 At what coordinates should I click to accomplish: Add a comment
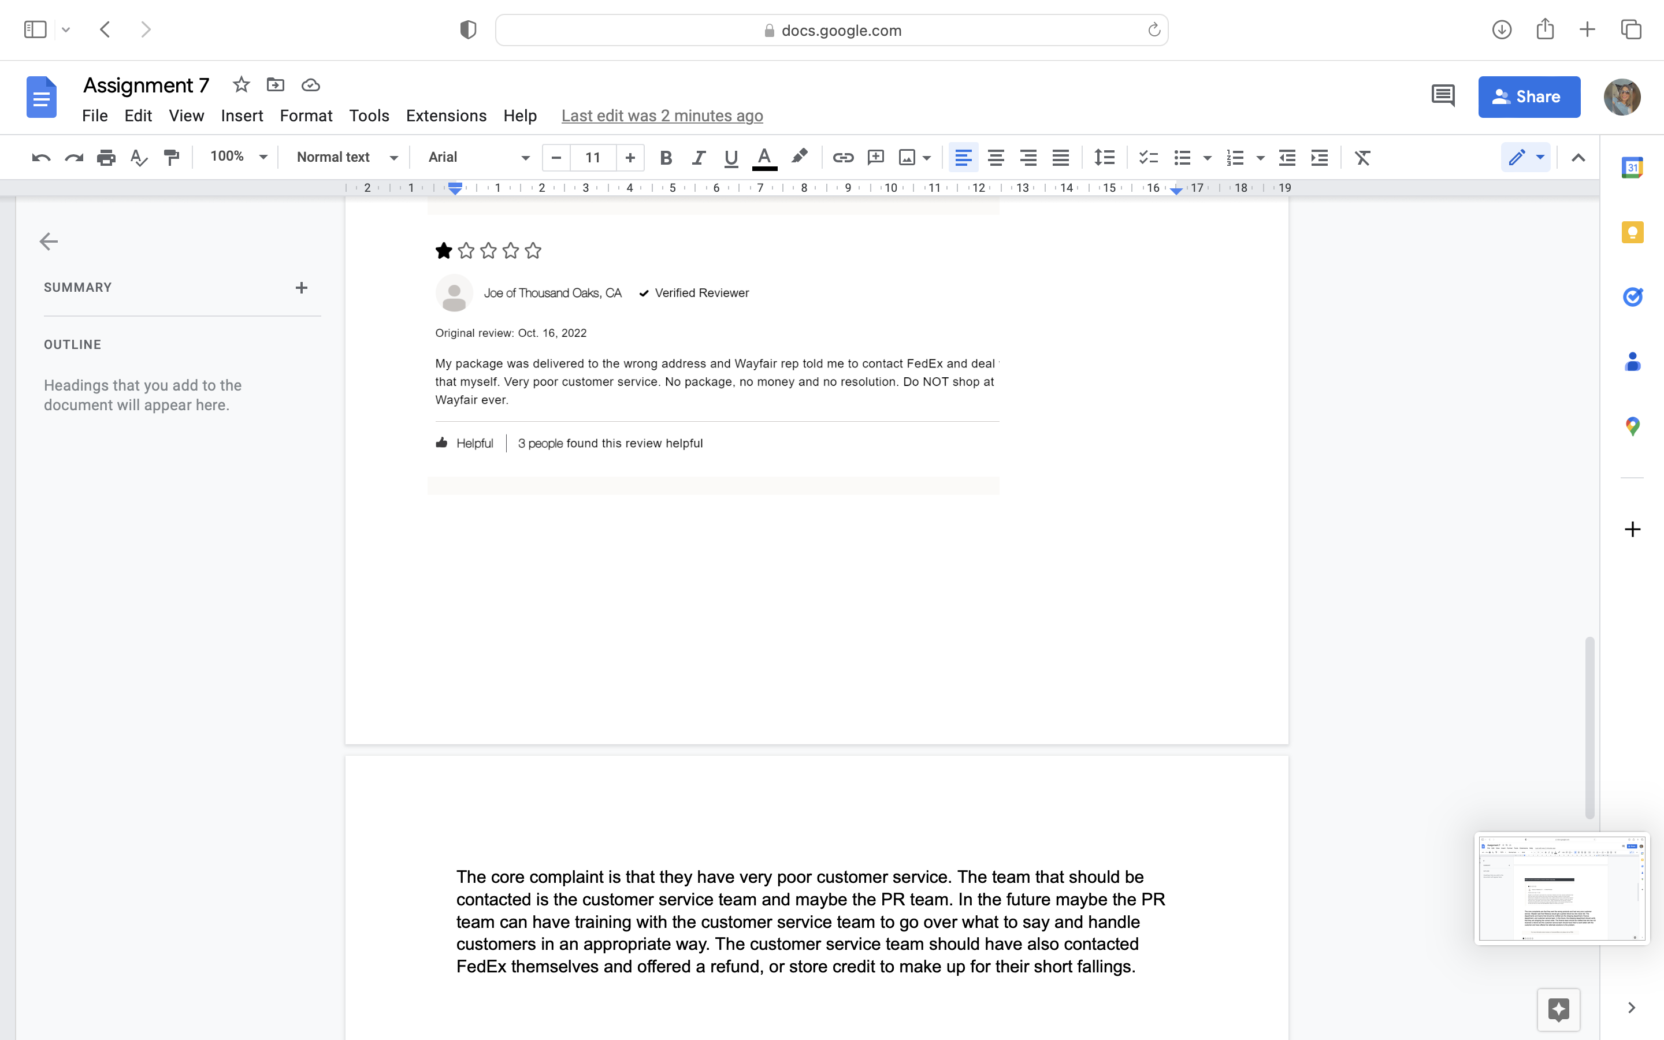(875, 158)
